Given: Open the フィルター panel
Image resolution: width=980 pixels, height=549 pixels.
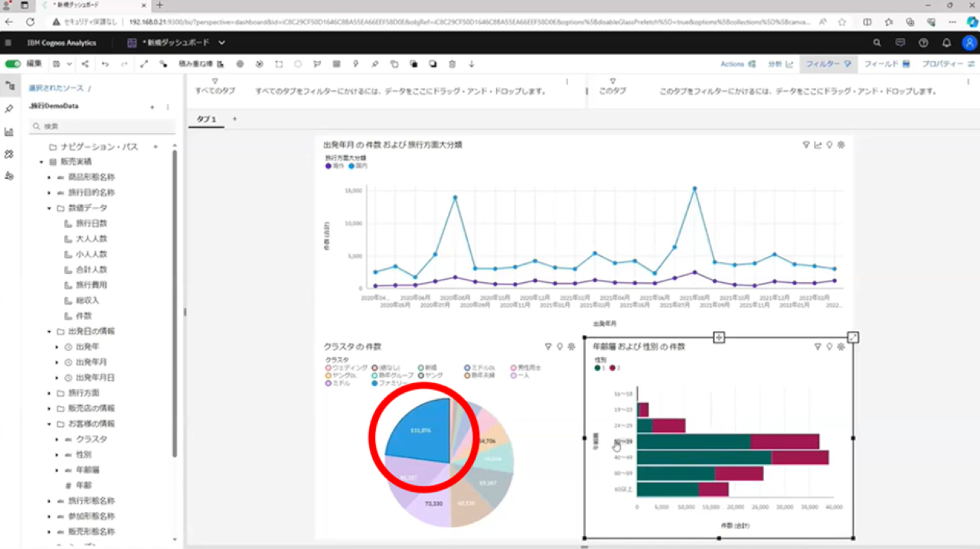Looking at the screenshot, I should 828,64.
